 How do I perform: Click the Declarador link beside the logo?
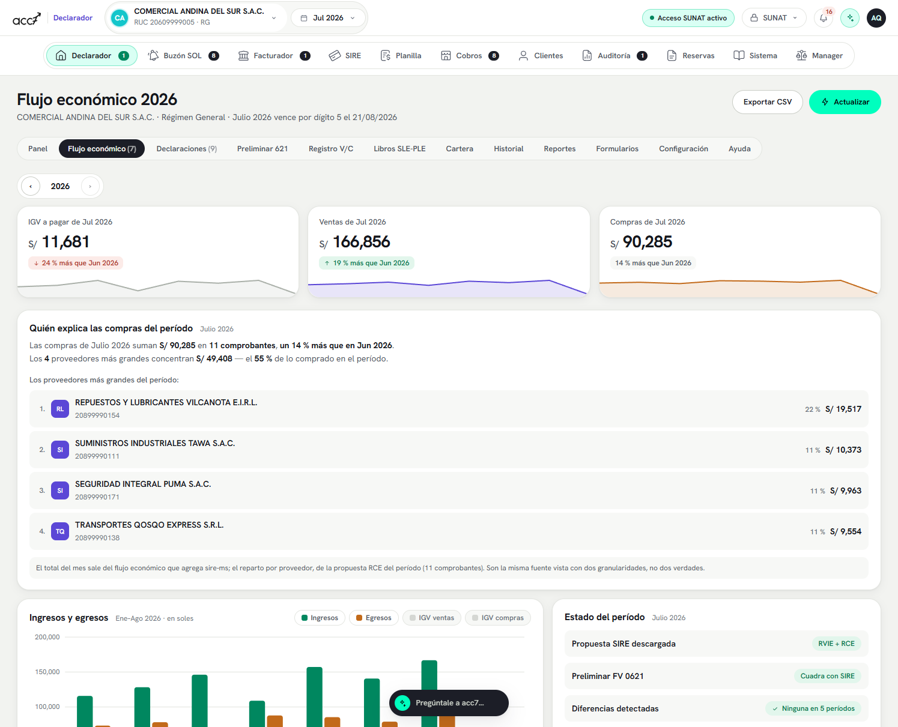pos(73,18)
